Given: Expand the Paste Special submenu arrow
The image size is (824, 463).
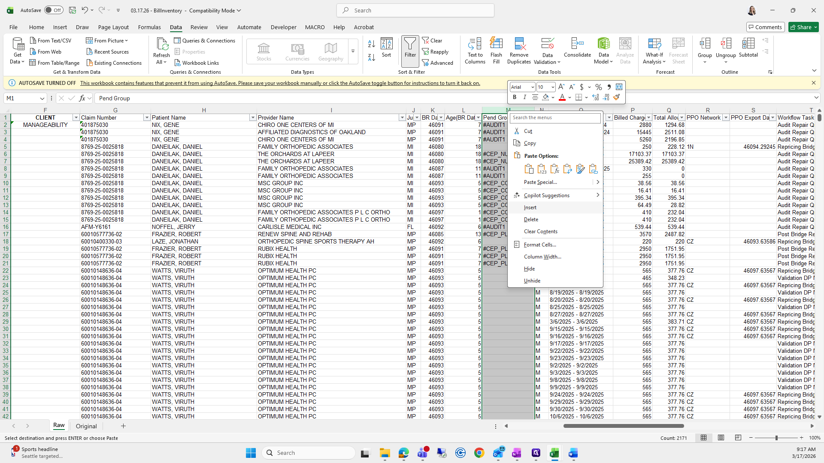Looking at the screenshot, I should (x=597, y=182).
